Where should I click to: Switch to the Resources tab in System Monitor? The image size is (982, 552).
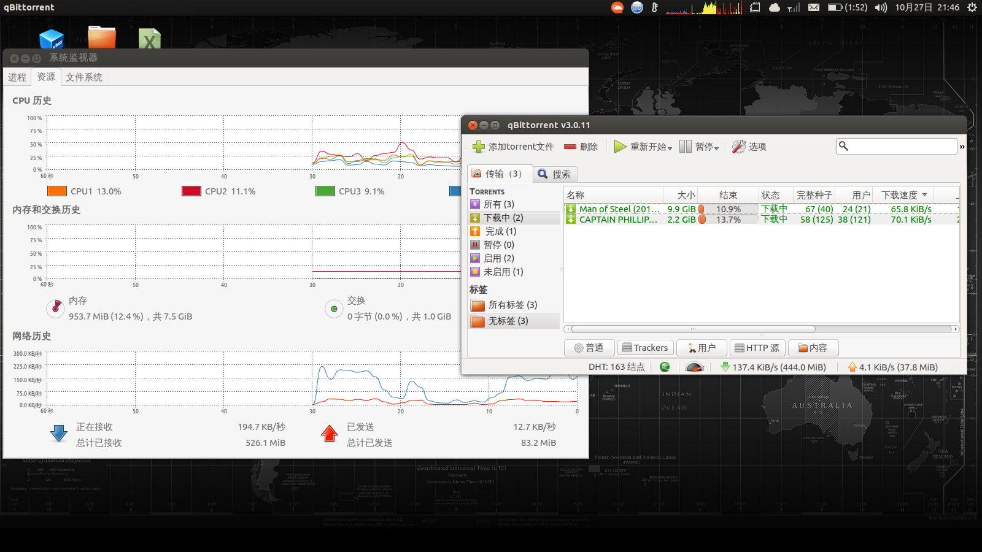click(46, 77)
